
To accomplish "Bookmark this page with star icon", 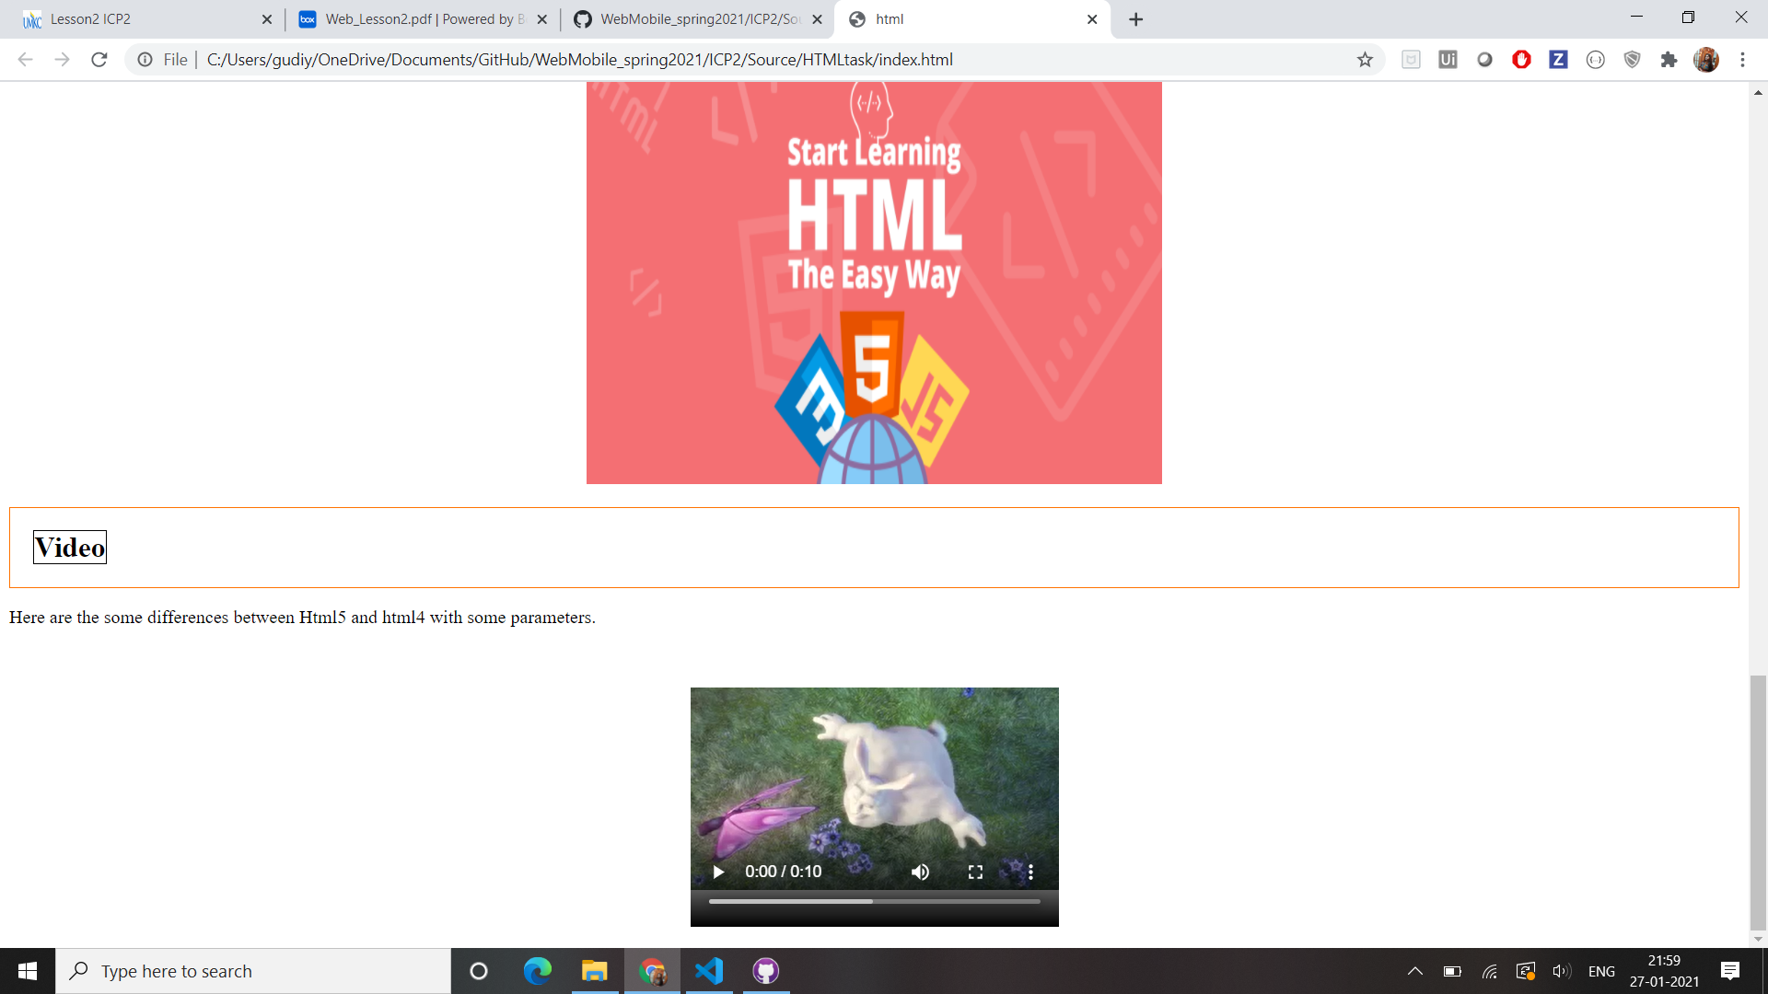I will tap(1365, 60).
